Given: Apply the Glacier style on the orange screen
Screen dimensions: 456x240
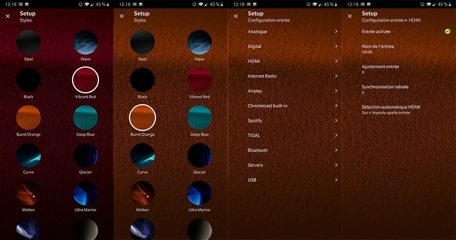Looking at the screenshot, I should click(199, 155).
